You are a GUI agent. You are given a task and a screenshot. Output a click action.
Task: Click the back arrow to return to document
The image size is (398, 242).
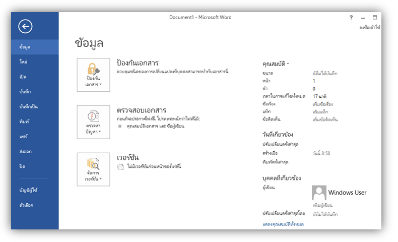point(25,26)
